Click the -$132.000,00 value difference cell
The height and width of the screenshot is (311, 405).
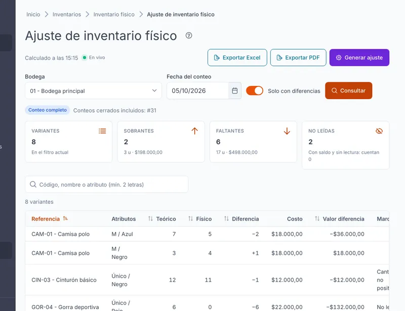pyautogui.click(x=345, y=307)
